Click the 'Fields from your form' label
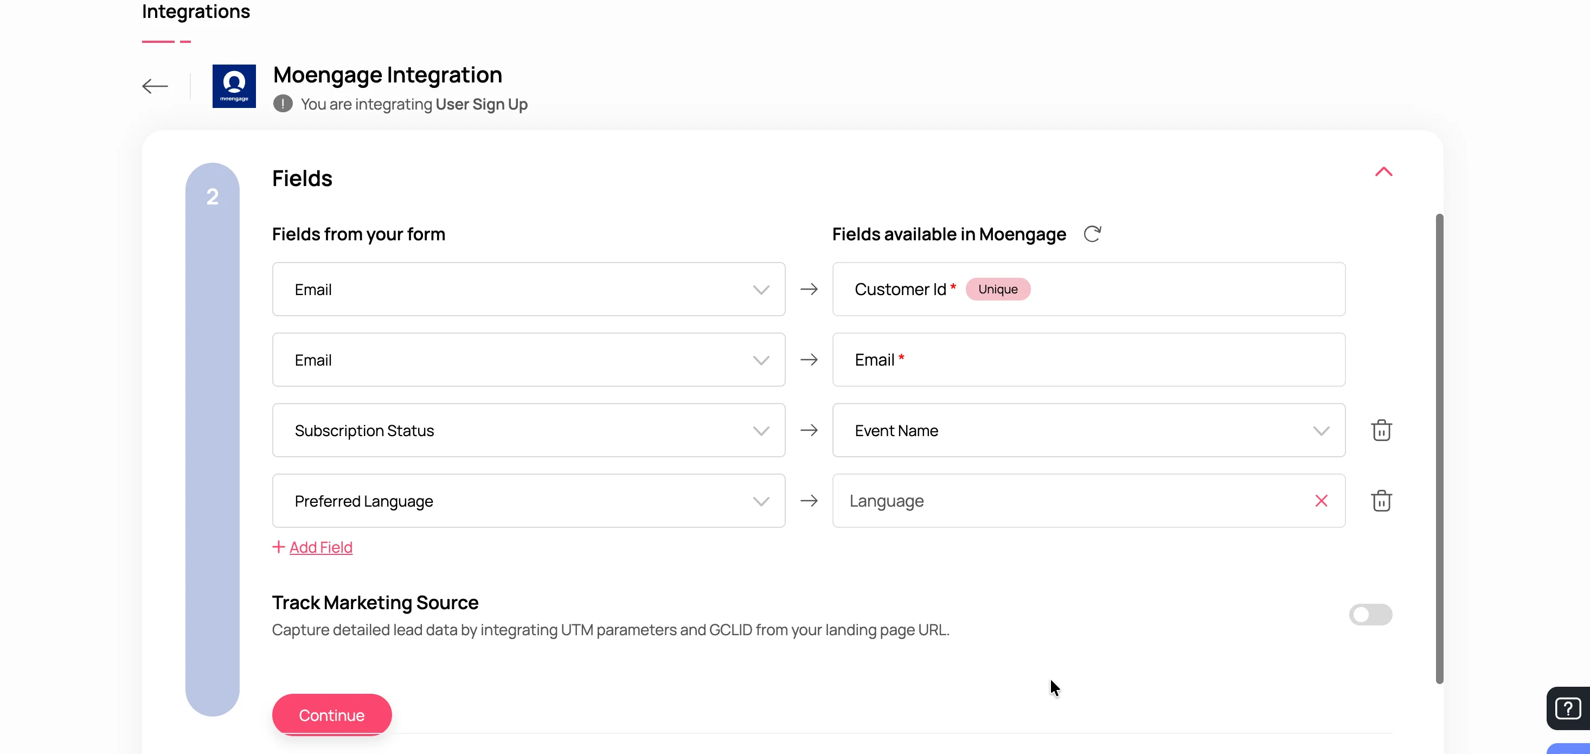This screenshot has height=754, width=1590. click(358, 234)
